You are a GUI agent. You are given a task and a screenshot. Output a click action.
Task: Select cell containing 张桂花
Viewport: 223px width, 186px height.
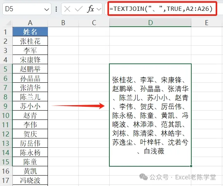(30, 41)
